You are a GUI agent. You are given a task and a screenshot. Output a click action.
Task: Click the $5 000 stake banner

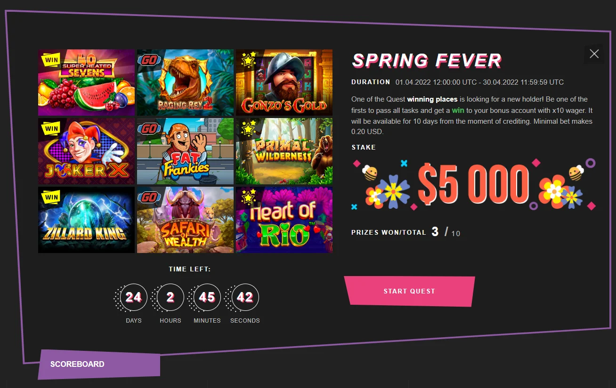[x=474, y=184]
